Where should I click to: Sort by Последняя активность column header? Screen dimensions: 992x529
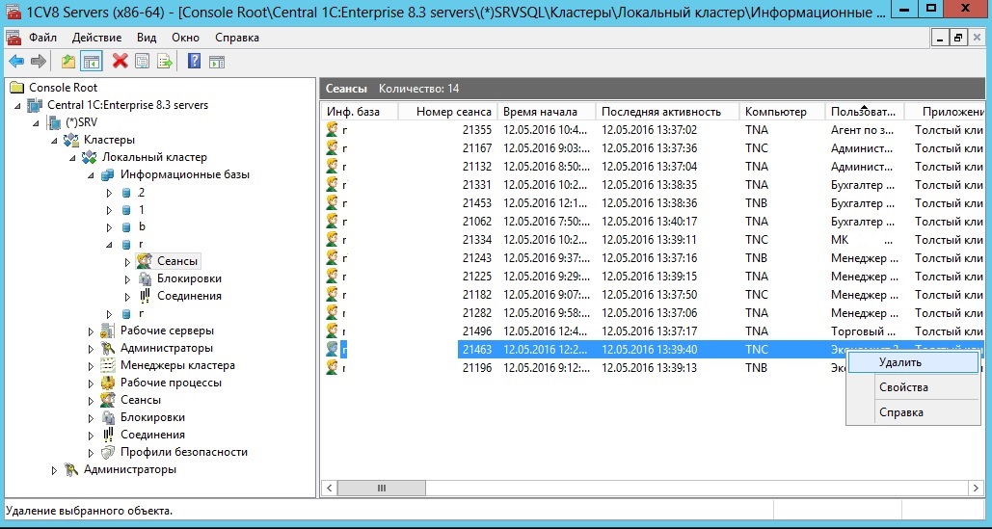click(661, 112)
